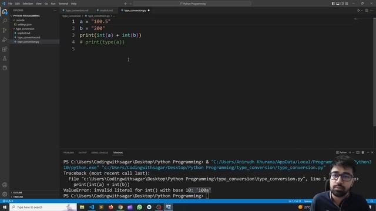
Task: Open the Edit menu
Action: (x=18, y=4)
